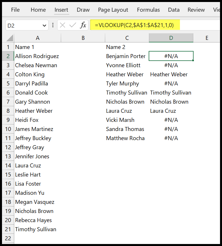Select cell containing Benjamin Porter
The width and height of the screenshot is (222, 246).
click(126, 56)
